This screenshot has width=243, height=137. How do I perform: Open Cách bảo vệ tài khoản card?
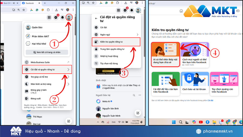(195, 83)
